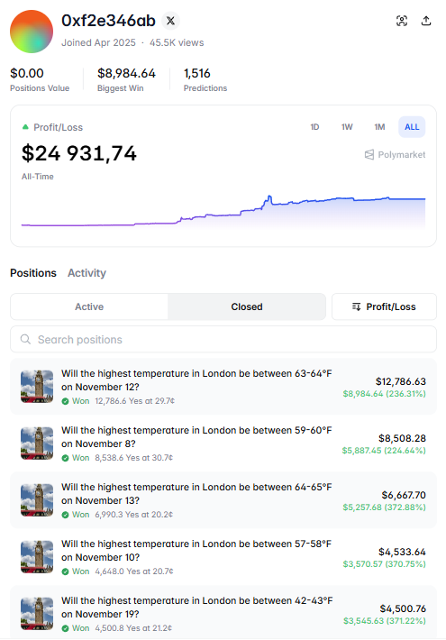
Task: Open the 57-58°F November 10 market title
Action: point(196,550)
